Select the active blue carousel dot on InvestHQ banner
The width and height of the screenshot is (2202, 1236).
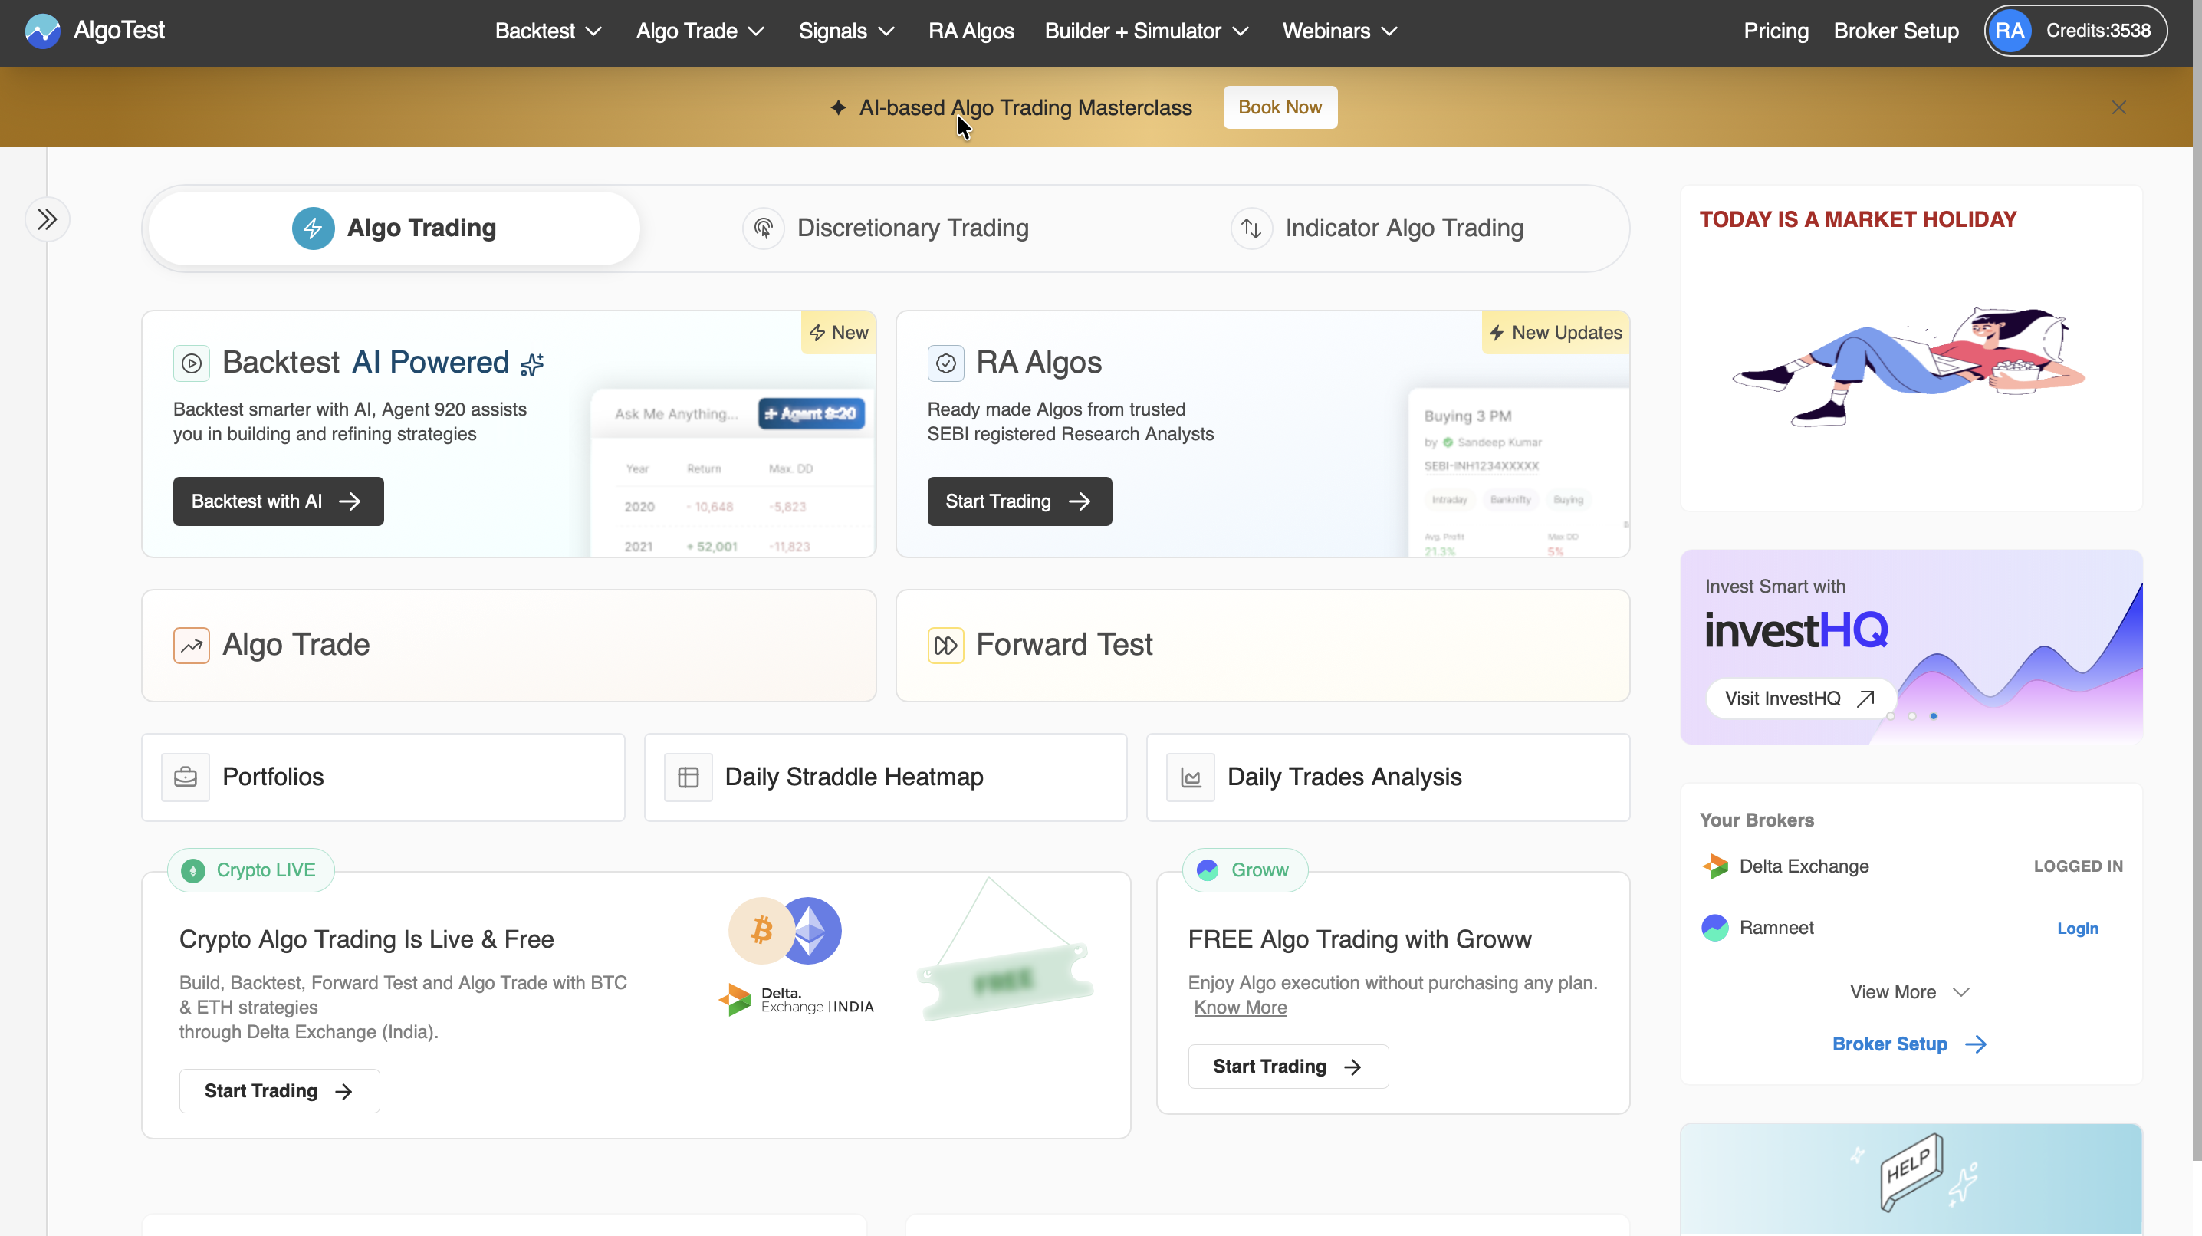1934,716
